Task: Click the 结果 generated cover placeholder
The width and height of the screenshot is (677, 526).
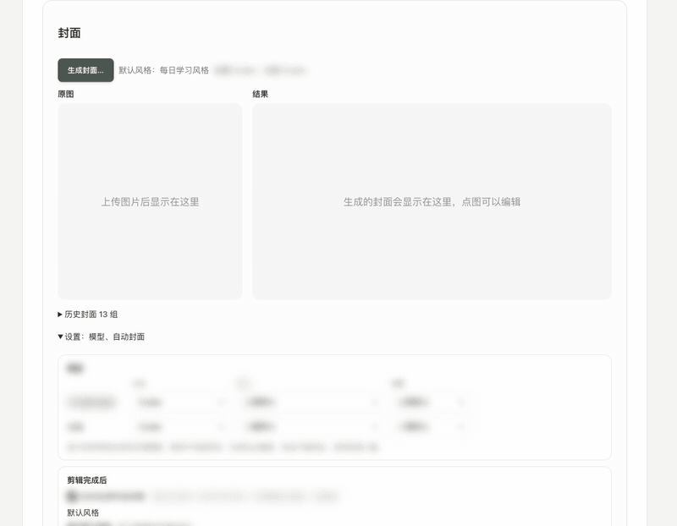Action: coord(432,201)
